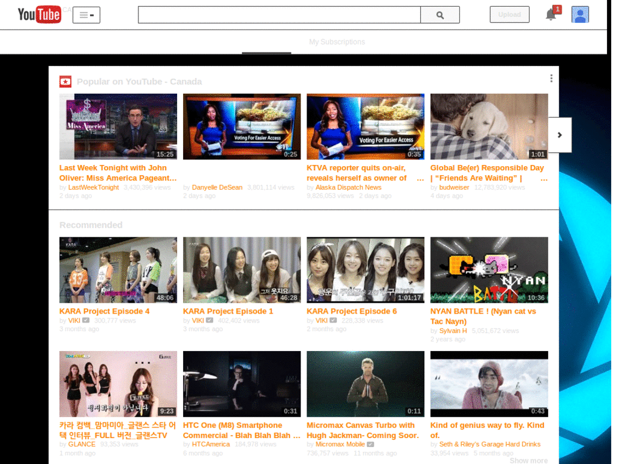Visit Seth & Riley's Garage Hard Drinks channel

point(490,444)
